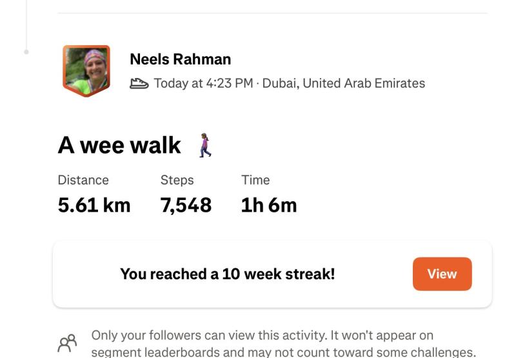This screenshot has height=358, width=516.
Task: Open the 'A wee walk' activity title
Action: pyautogui.click(x=119, y=145)
